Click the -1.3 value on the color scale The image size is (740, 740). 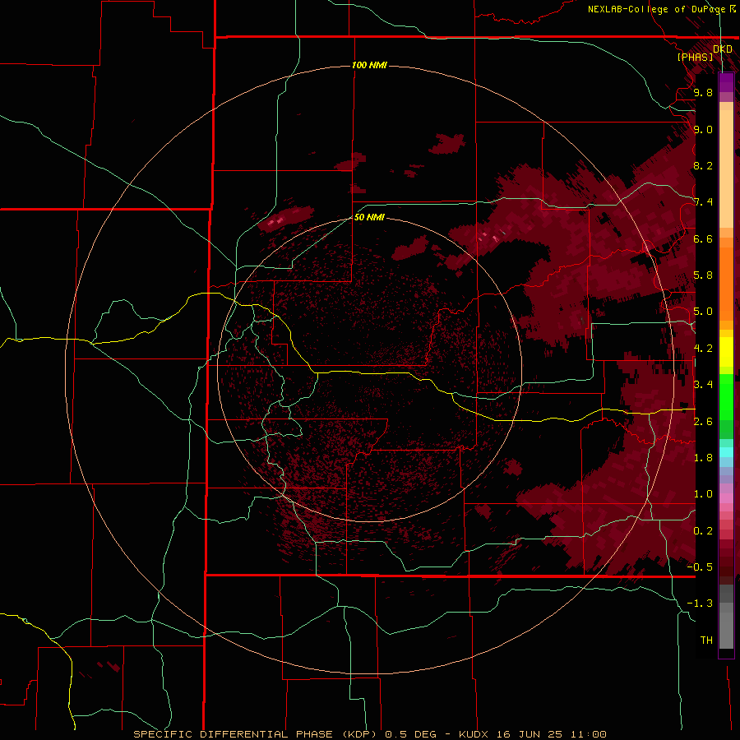(x=700, y=604)
